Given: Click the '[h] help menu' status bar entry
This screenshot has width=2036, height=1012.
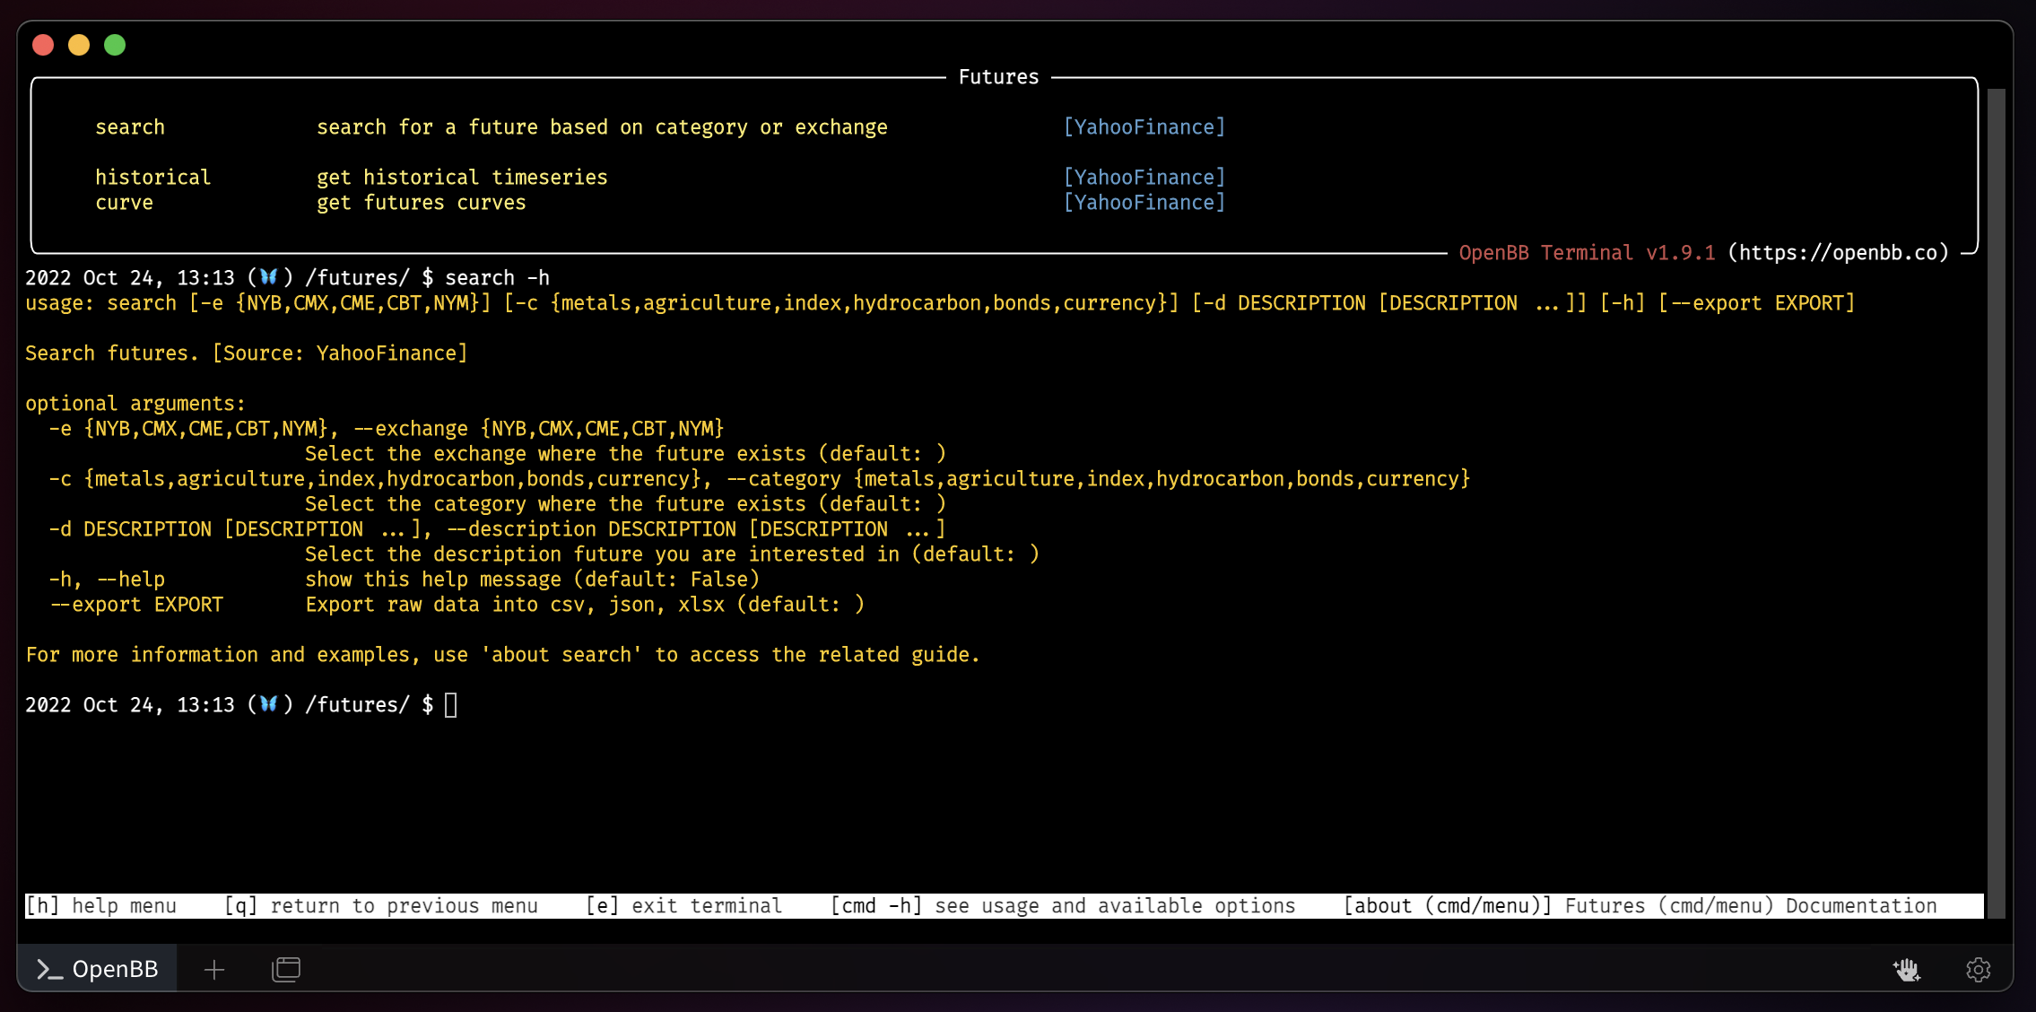Looking at the screenshot, I should coord(101,906).
